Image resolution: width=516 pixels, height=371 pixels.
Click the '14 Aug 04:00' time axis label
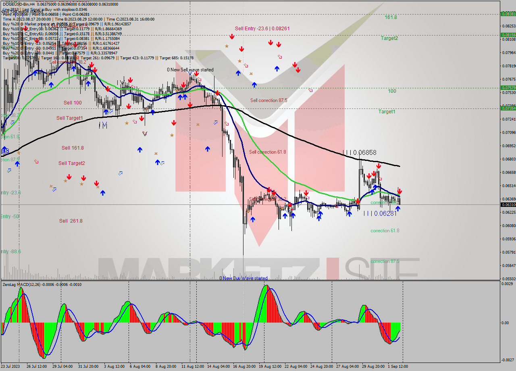coord(218,367)
